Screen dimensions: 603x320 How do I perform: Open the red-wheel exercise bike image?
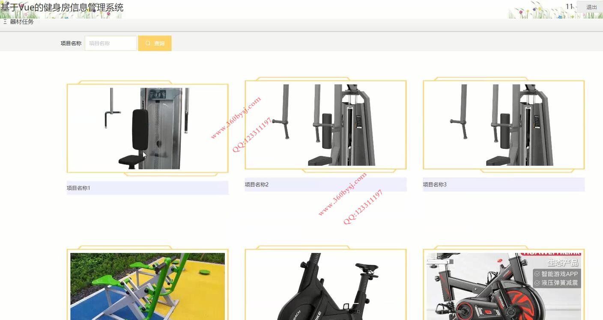tap(504, 286)
